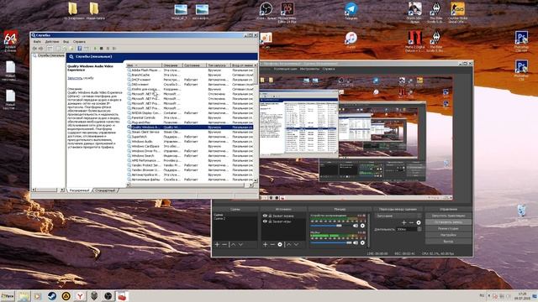Toggle lock on Захват экрана source
This screenshot has width=538, height=302.
click(270, 216)
